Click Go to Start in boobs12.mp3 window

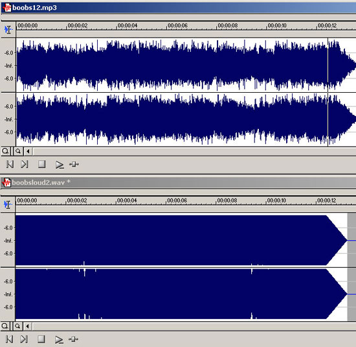(10, 164)
